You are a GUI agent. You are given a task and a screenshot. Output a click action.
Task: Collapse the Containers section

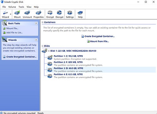click(x=43, y=22)
